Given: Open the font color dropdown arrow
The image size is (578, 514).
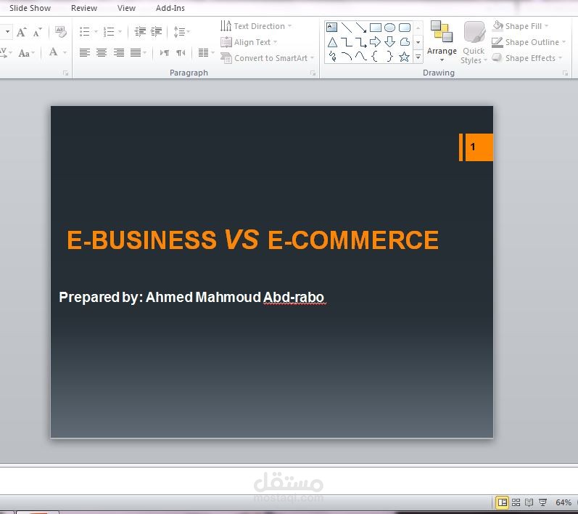Looking at the screenshot, I should [65, 53].
